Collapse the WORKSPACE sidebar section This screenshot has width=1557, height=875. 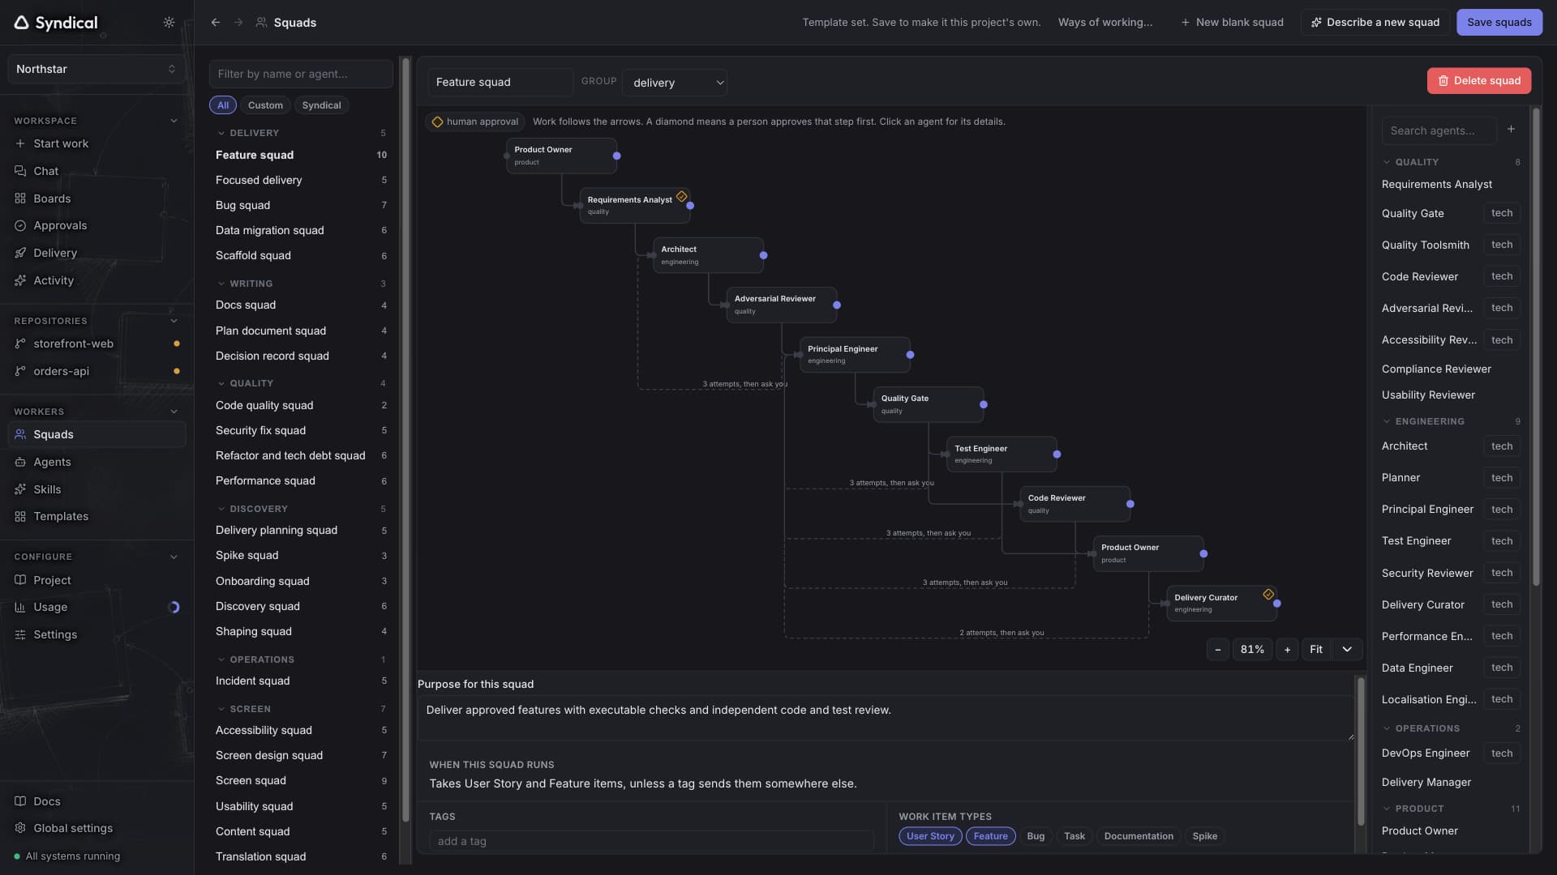click(174, 121)
